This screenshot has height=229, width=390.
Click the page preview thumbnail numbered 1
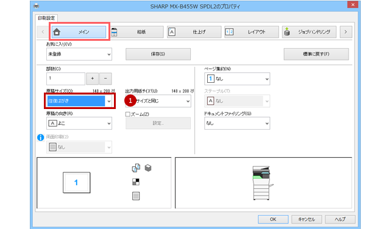76,183
